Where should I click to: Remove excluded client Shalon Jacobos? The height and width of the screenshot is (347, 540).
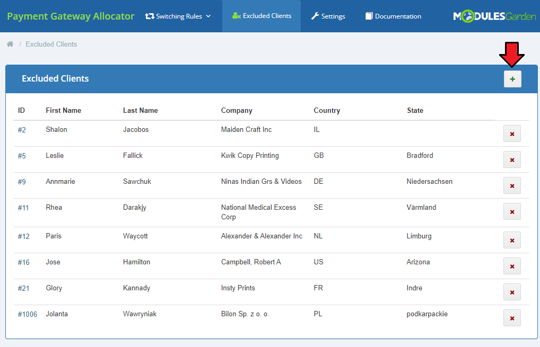pos(512,134)
